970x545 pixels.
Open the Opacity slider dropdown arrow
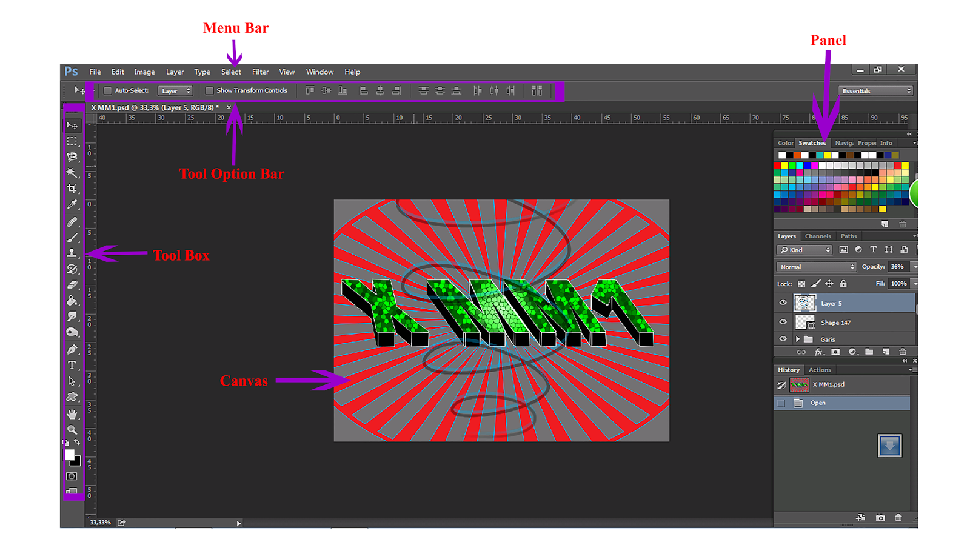[915, 267]
